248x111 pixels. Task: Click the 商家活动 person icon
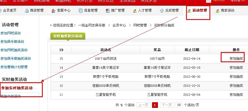pyautogui.click(x=218, y=11)
